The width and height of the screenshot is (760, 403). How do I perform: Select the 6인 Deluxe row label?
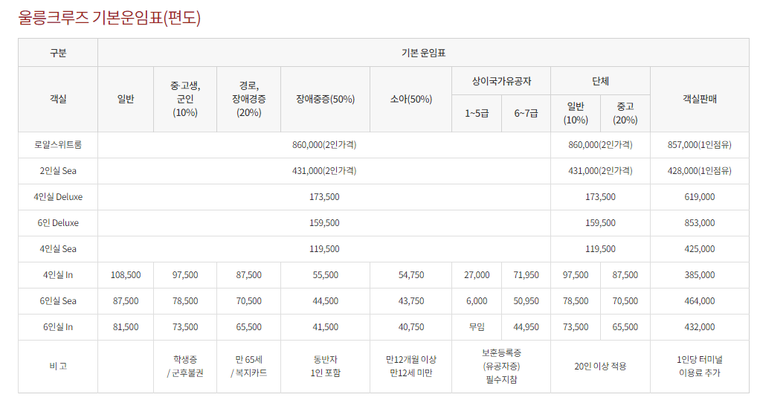pyautogui.click(x=58, y=223)
